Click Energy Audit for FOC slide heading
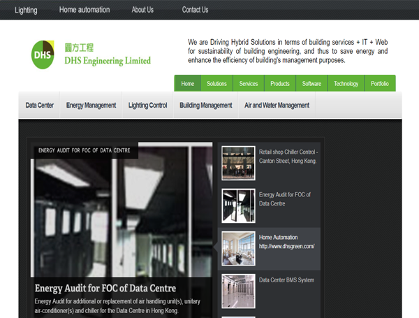 click(x=105, y=288)
